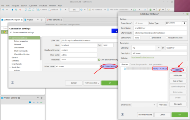The height and width of the screenshot is (120, 190).
Task: Click the green refresh arrows toolbar icon
Action: coord(134,10)
